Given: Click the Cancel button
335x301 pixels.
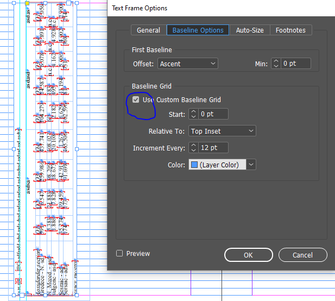Looking at the screenshot, I should [x=302, y=255].
